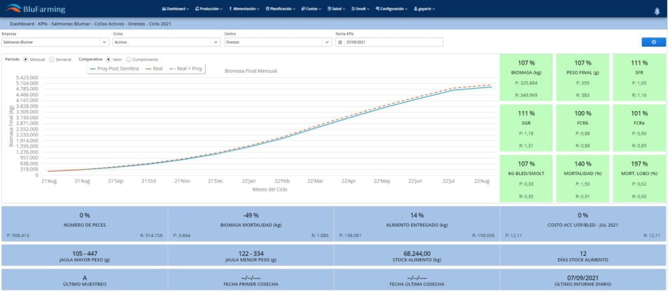669x292 pixels.
Task: Click the BluFarming logo
Action: click(34, 9)
